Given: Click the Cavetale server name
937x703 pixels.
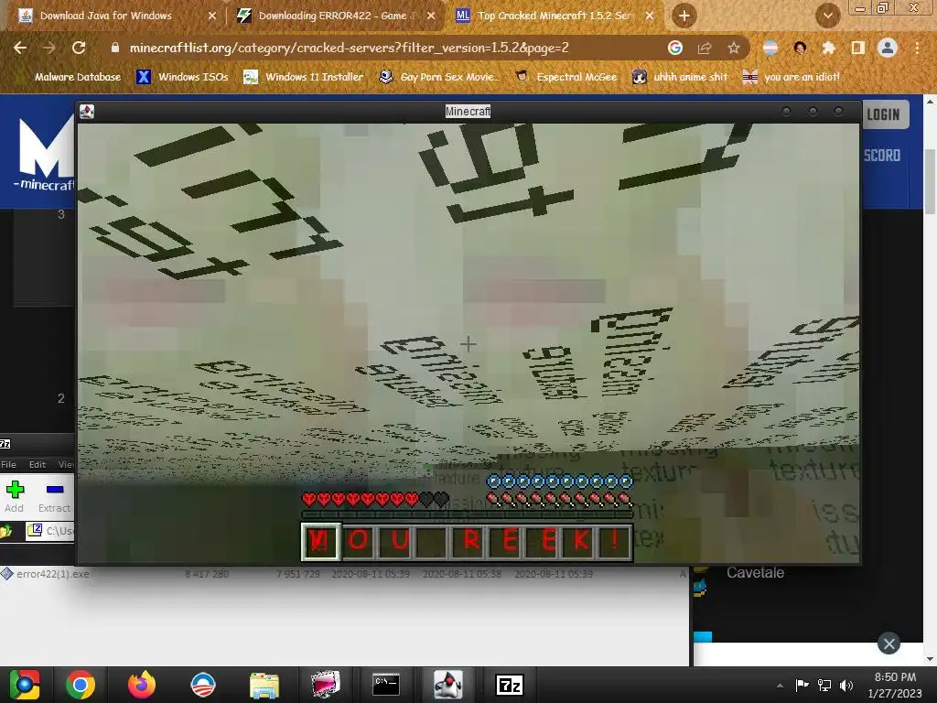Looking at the screenshot, I should pos(755,573).
